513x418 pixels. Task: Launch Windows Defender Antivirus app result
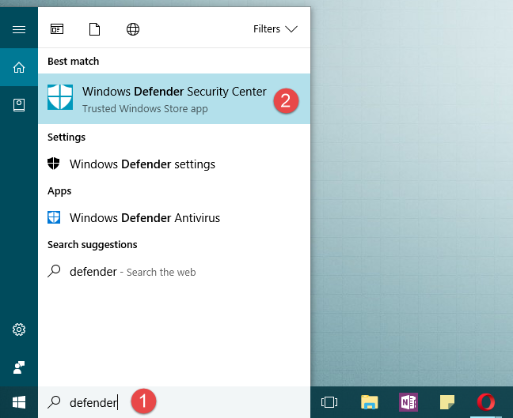pyautogui.click(x=174, y=218)
